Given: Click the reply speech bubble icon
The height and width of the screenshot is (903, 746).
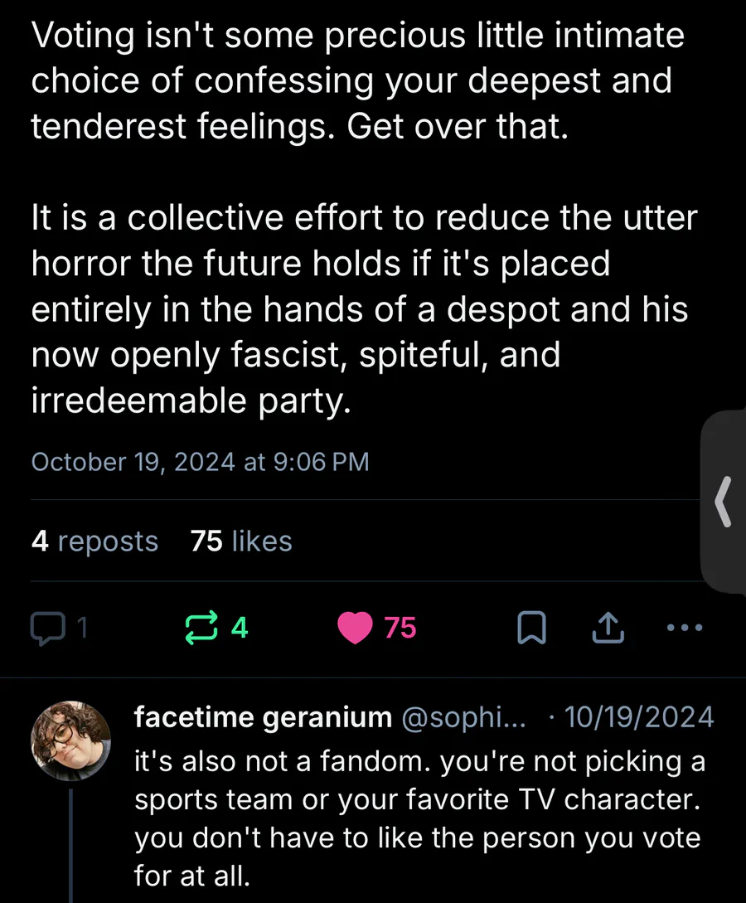Looking at the screenshot, I should point(46,629).
